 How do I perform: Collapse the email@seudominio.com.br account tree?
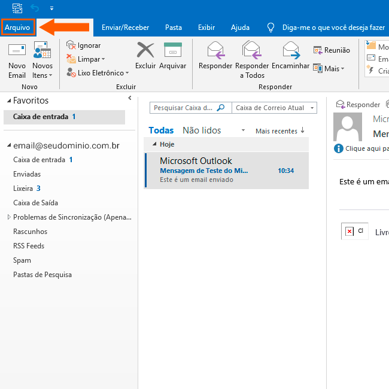pyautogui.click(x=9, y=145)
